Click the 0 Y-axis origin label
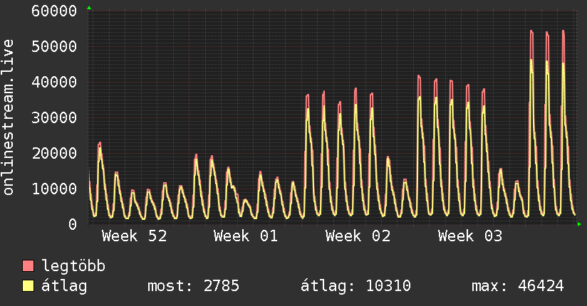Viewport: 587px width, 306px height. click(x=73, y=224)
